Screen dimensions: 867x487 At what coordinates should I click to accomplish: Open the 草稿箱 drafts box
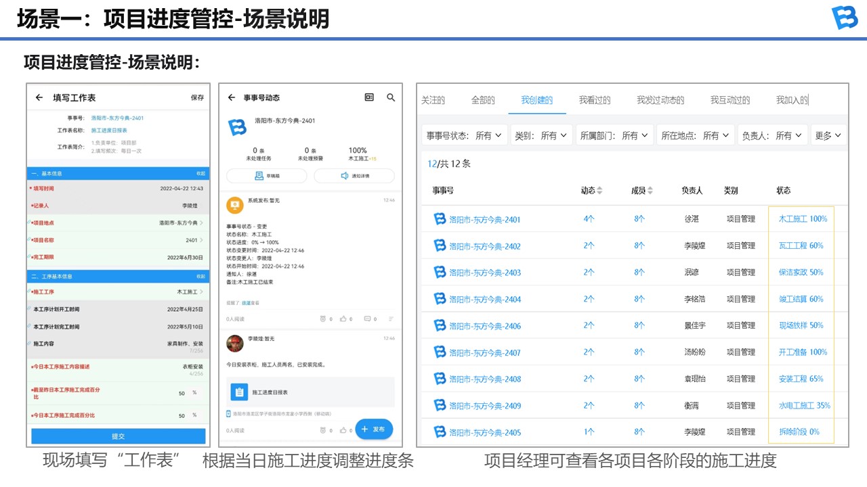[266, 176]
